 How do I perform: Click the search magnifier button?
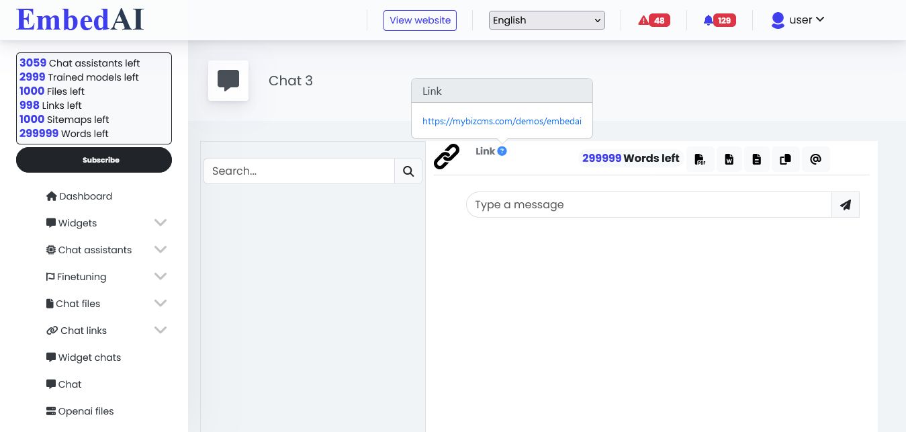click(x=408, y=171)
